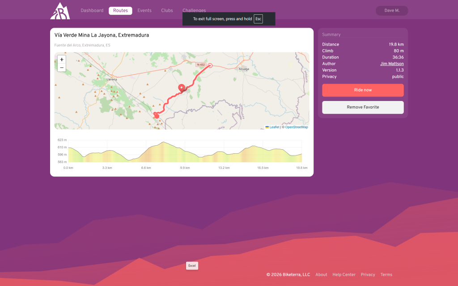
Task: Click the About link in the footer
Action: click(x=321, y=275)
